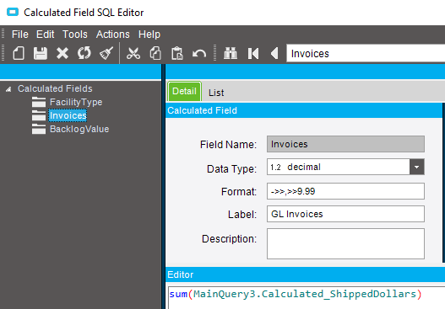The height and width of the screenshot is (309, 445).
Task: Click the Copy toolbar icon
Action: coord(155,53)
